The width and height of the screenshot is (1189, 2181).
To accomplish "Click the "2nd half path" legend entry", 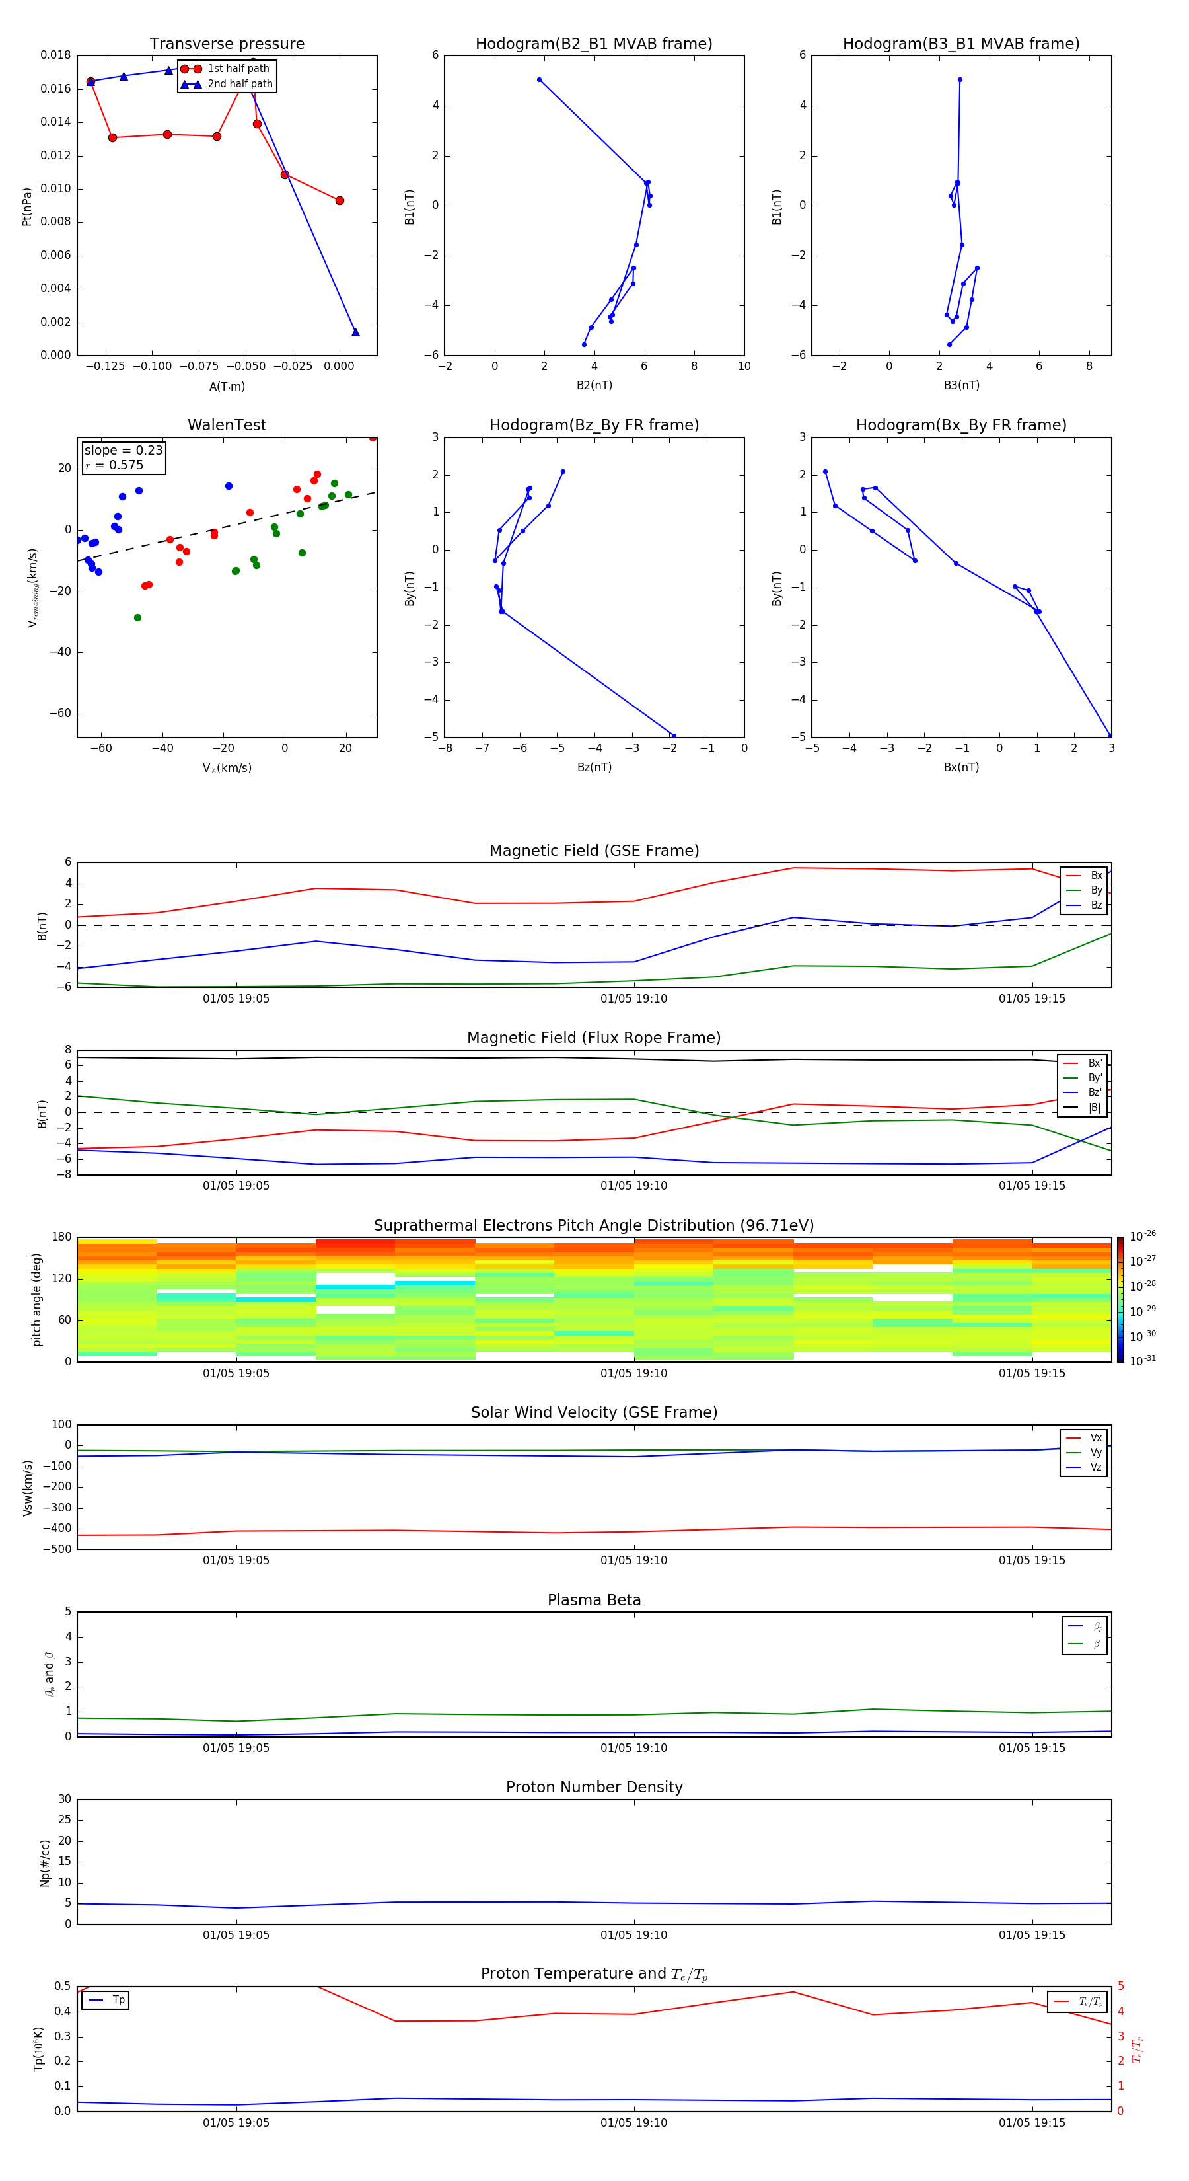I will 227,84.
